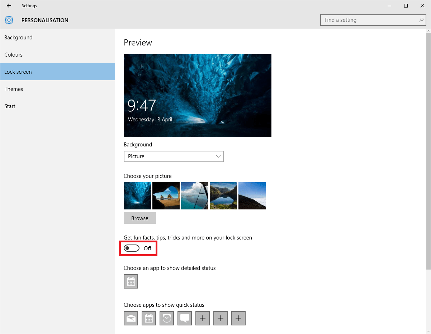Go back with the arrow icon
The height and width of the screenshot is (334, 431).
pyautogui.click(x=9, y=6)
